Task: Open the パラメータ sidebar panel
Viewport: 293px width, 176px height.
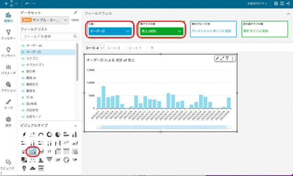Action: pyautogui.click(x=8, y=70)
